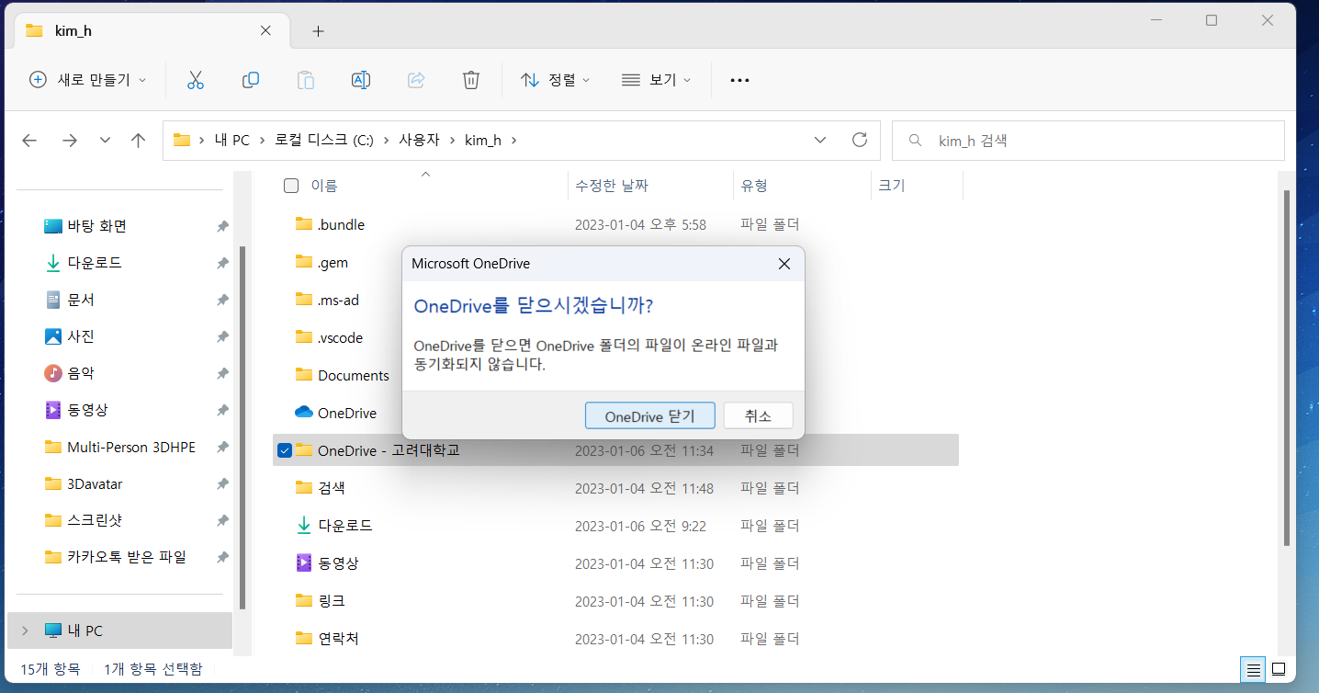Screen dimensions: 1319x693
Task: Uncheck the OneDrive - 고려대학교 checkbox
Action: tap(285, 450)
